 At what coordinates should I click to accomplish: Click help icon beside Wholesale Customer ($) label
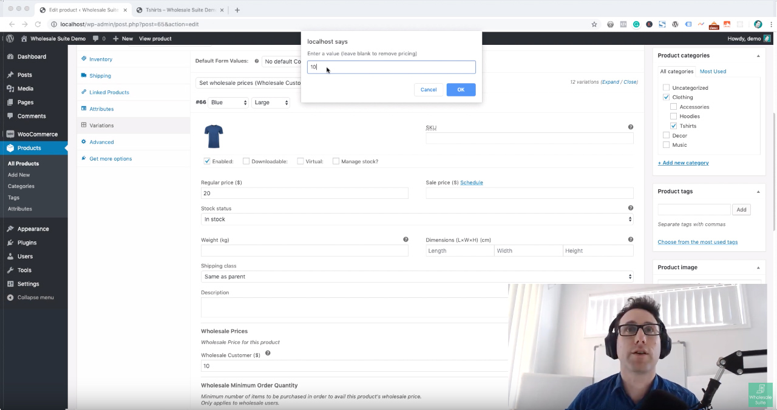tap(268, 353)
